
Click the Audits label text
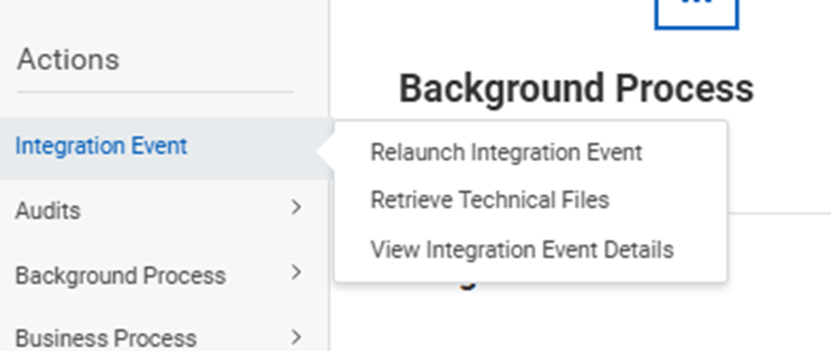coord(47,210)
